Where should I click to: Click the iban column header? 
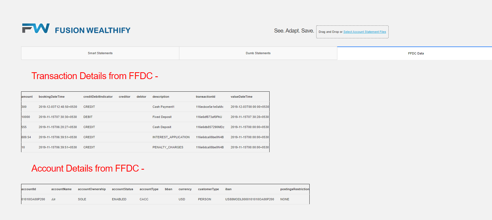click(x=228, y=189)
